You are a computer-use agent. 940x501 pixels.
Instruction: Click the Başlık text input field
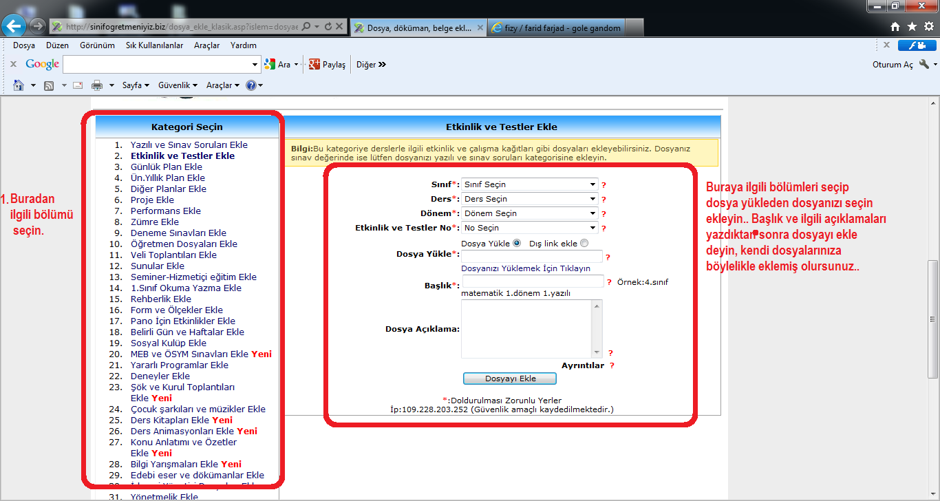[533, 281]
